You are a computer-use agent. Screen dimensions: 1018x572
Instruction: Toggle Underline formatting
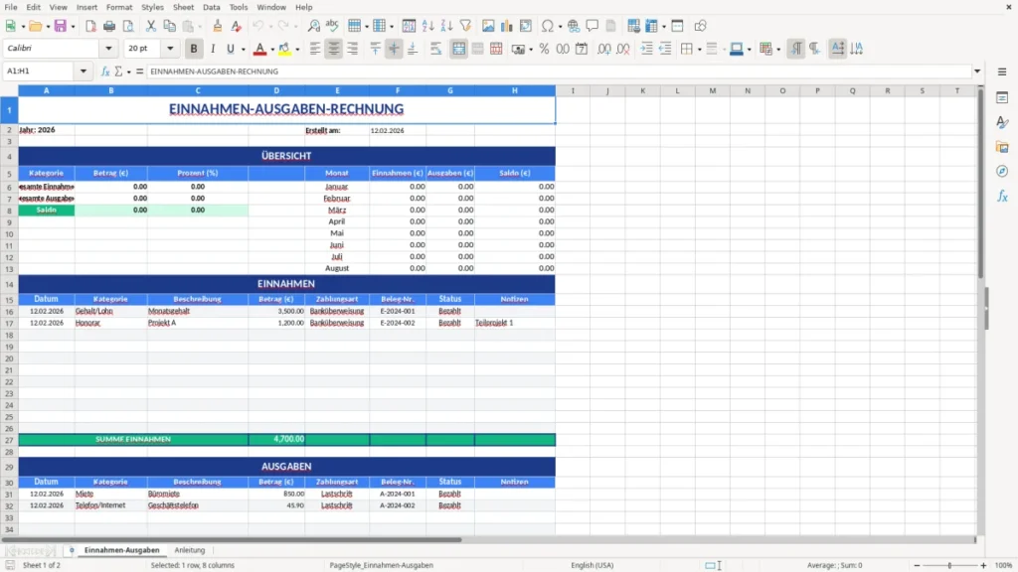pos(231,49)
